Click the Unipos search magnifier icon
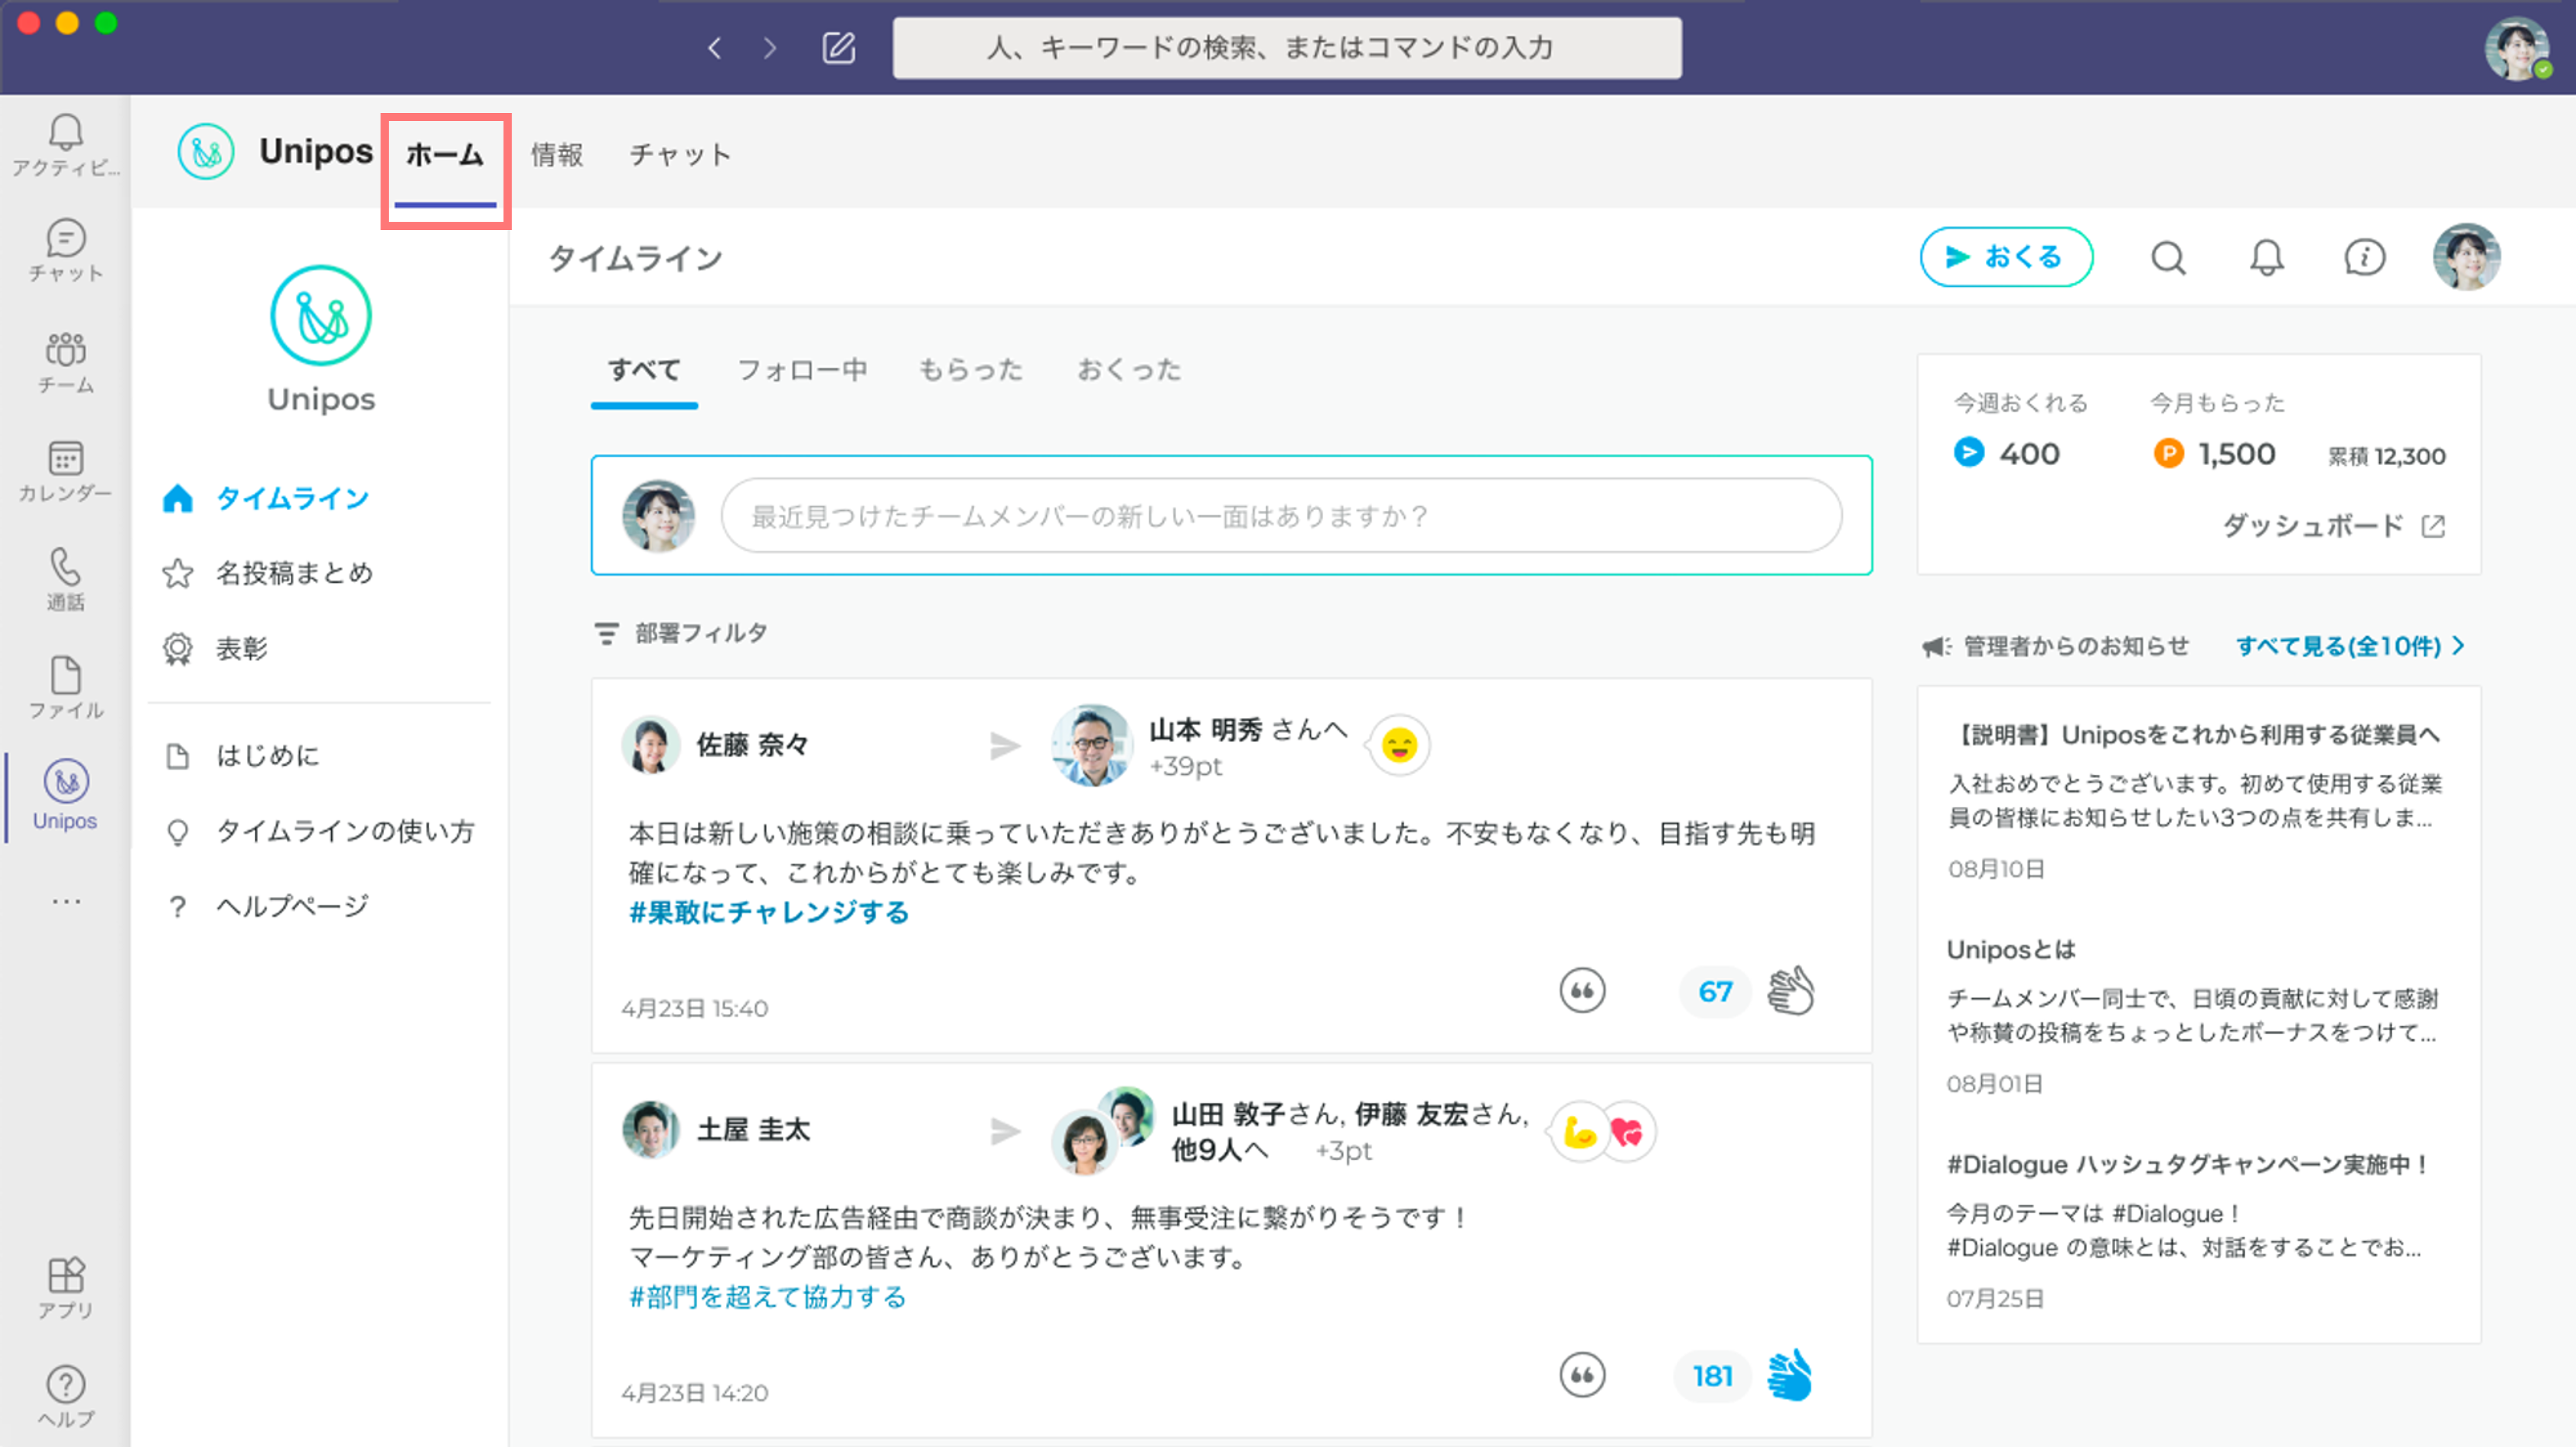Image resolution: width=2576 pixels, height=1447 pixels. pyautogui.click(x=2168, y=258)
